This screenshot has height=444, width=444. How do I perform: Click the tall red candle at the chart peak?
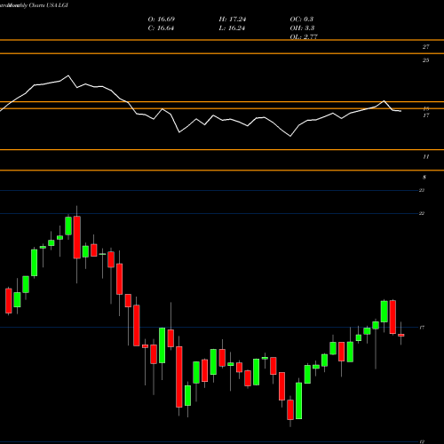[x=77, y=237]
